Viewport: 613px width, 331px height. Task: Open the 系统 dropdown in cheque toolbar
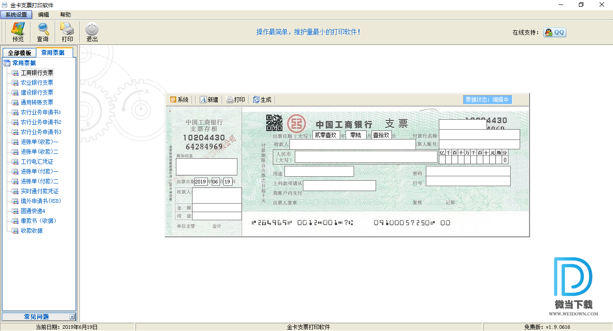tap(179, 100)
